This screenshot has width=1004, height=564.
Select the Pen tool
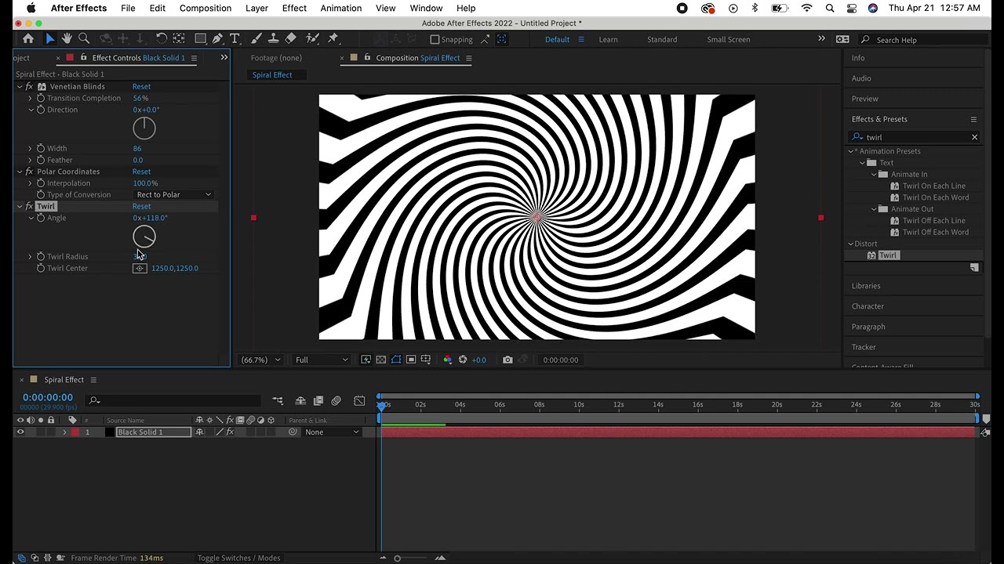tap(217, 38)
